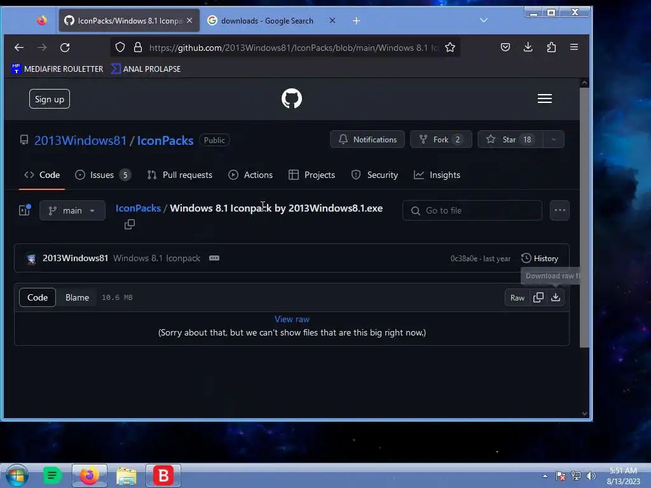Viewport: 651px width, 488px height.
Task: Click the Notifications button
Action: [367, 139]
